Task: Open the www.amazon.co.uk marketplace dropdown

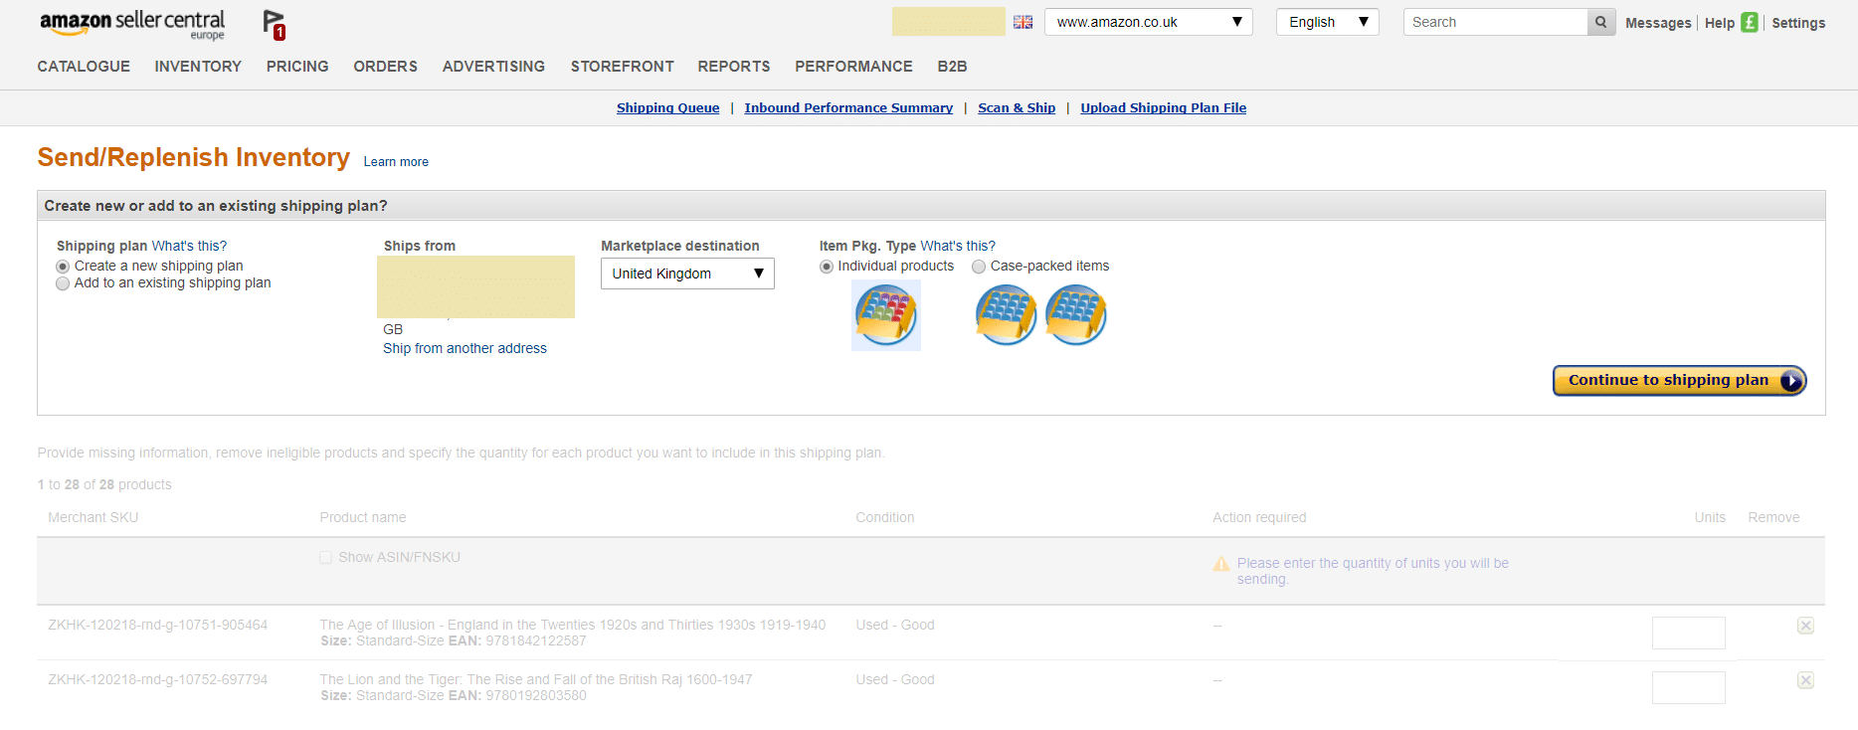Action: [x=1148, y=22]
